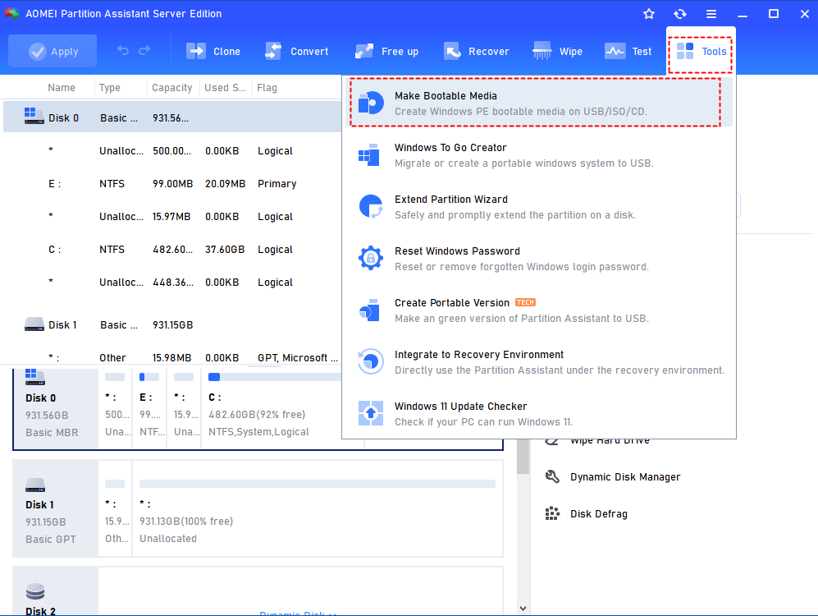Select the 500.00 unallocated row
Viewport: 818px width, 616px height.
pyautogui.click(x=172, y=151)
